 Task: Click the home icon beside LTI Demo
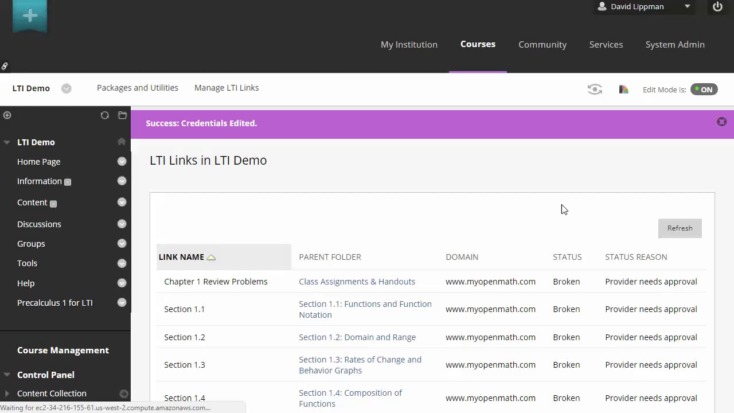coord(121,142)
